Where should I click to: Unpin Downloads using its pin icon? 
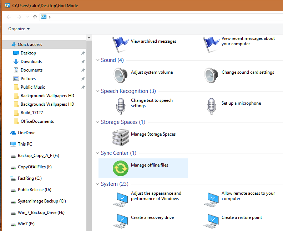[x=83, y=62]
